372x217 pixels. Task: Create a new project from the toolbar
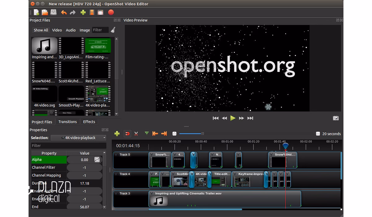click(x=37, y=12)
